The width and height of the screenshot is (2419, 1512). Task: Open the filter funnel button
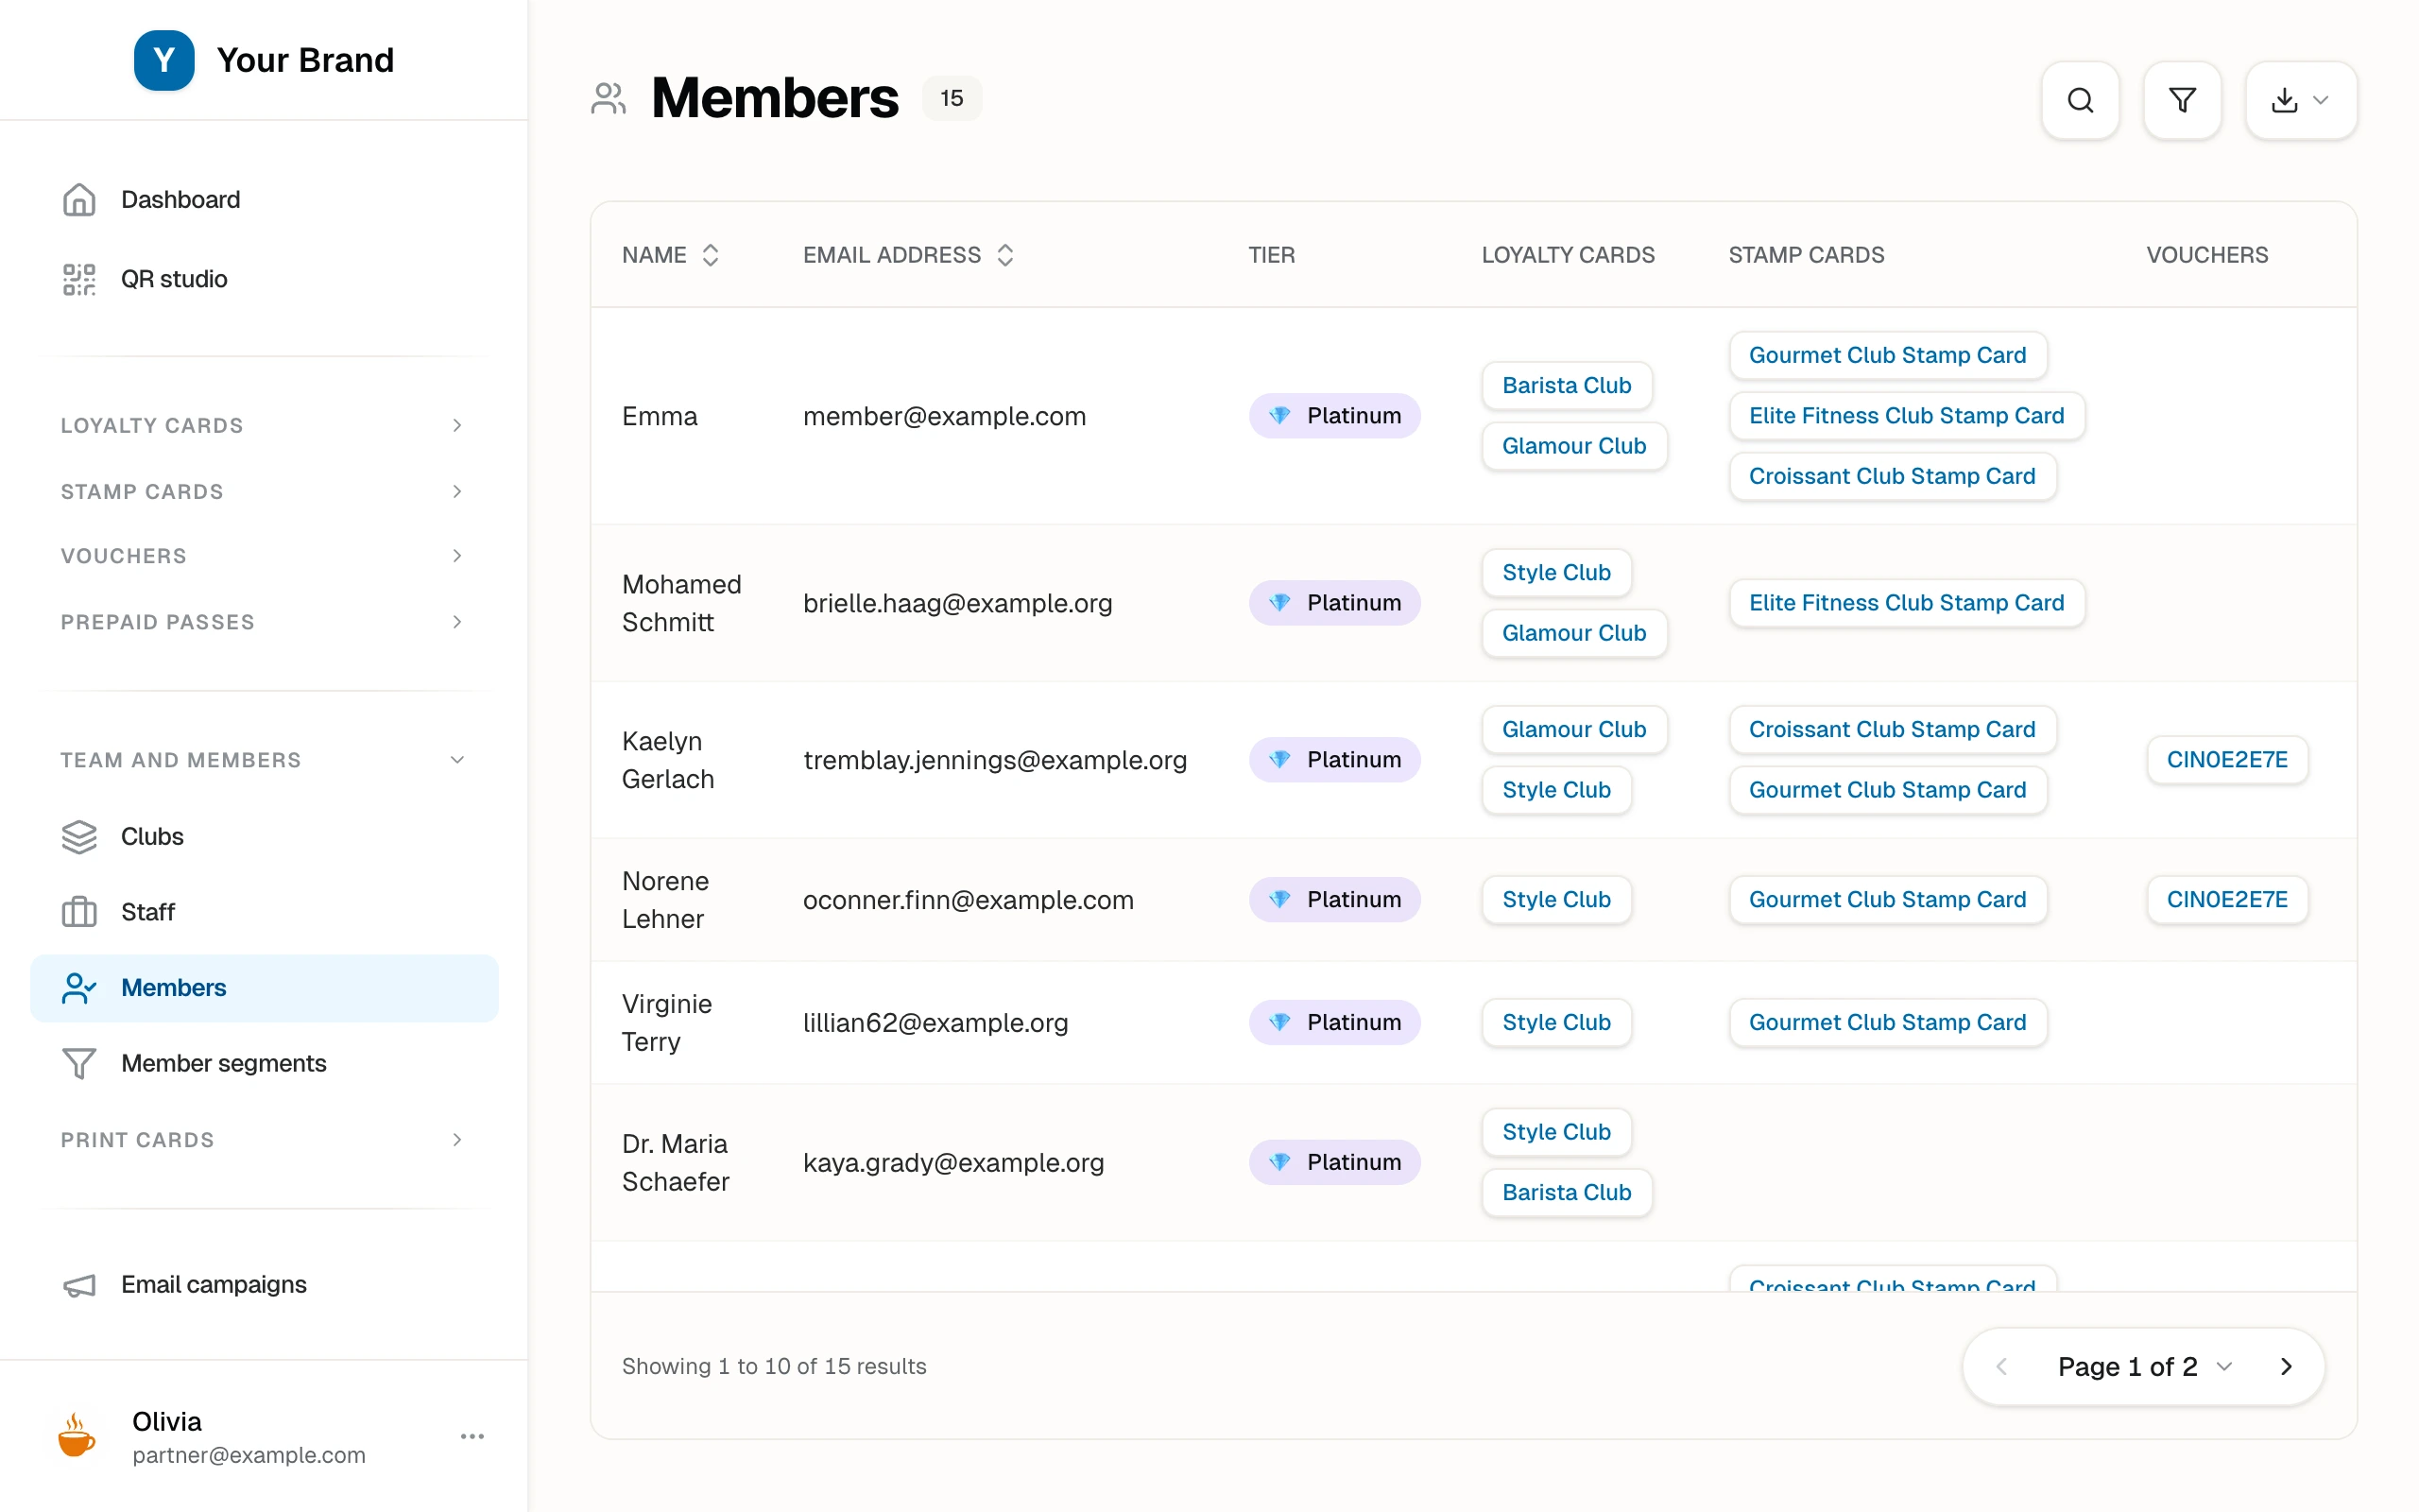point(2182,100)
